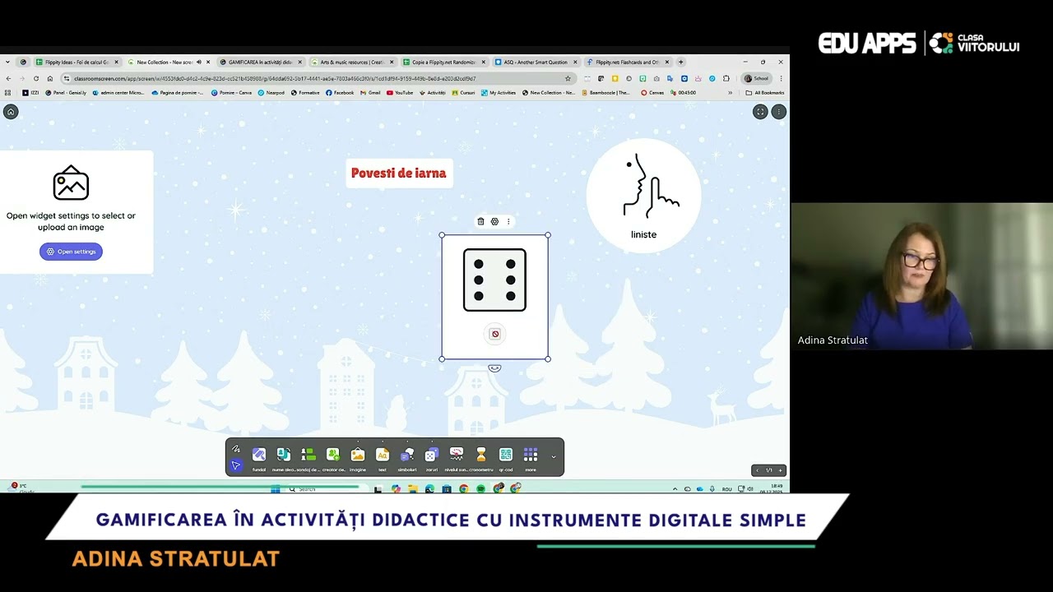Screen dimensions: 1053x592
Task: Open the fundal background tool
Action: tap(259, 458)
